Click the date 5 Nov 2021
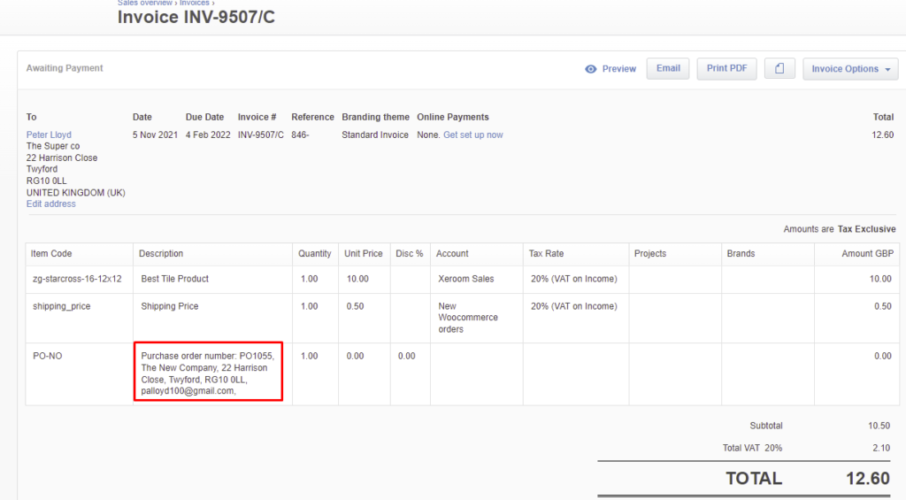 point(155,135)
